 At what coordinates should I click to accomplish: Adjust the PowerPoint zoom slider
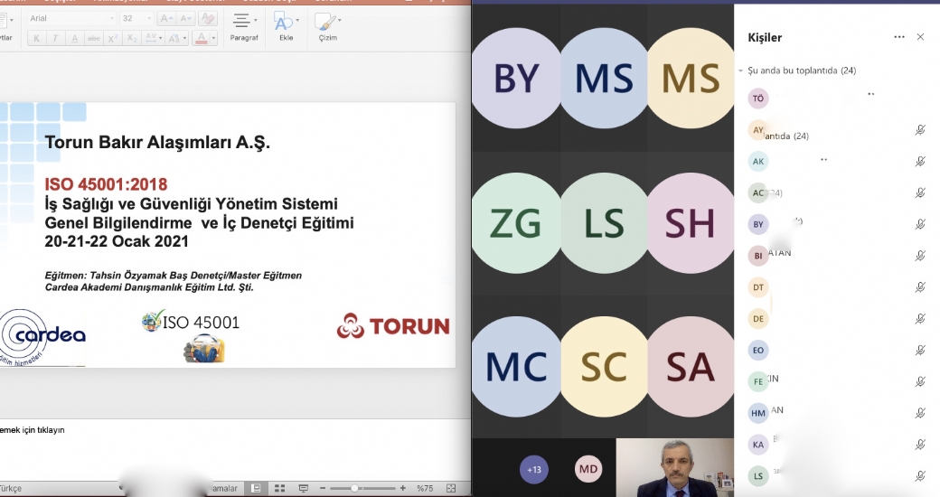[x=362, y=489]
